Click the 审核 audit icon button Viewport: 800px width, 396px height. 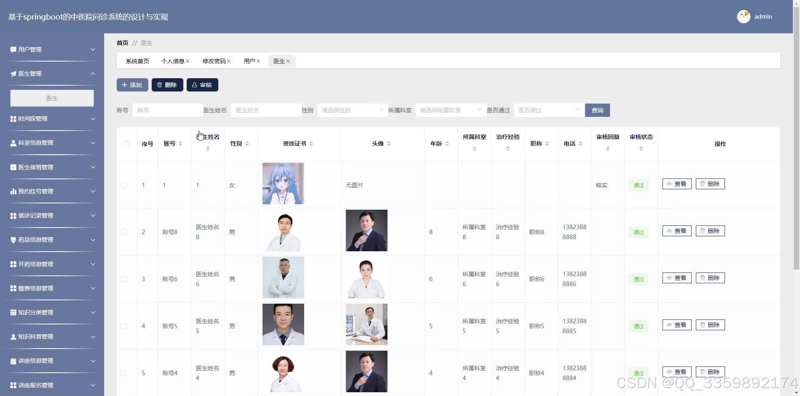195,84
